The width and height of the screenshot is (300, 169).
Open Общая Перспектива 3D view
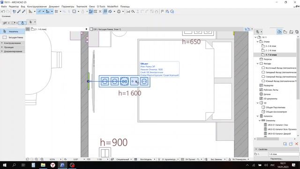tap(275, 108)
